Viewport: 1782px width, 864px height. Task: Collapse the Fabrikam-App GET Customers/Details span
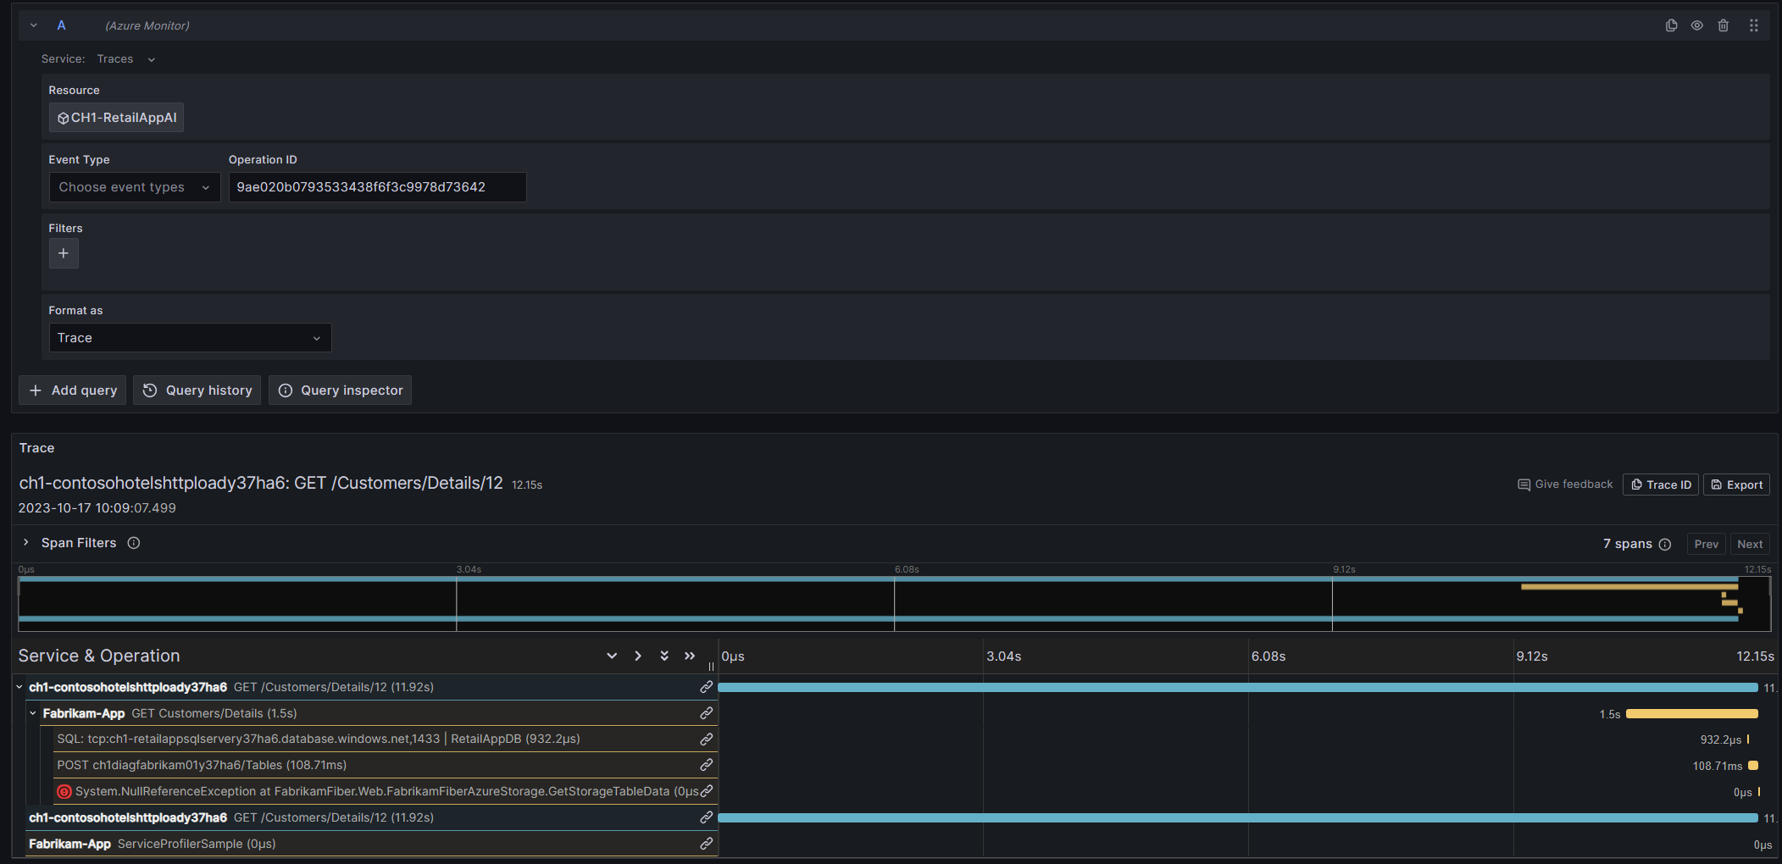point(33,713)
